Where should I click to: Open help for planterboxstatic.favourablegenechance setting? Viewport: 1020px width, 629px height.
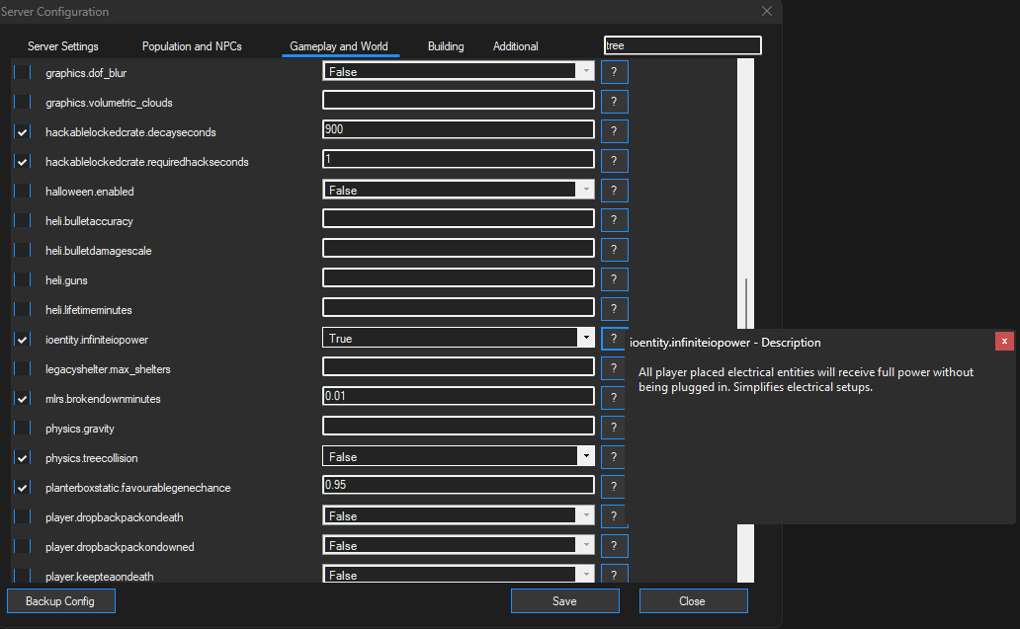614,486
